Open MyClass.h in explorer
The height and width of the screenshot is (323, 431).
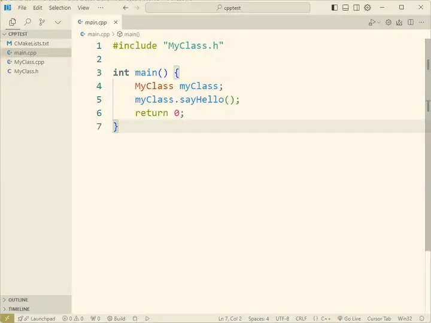36,71
